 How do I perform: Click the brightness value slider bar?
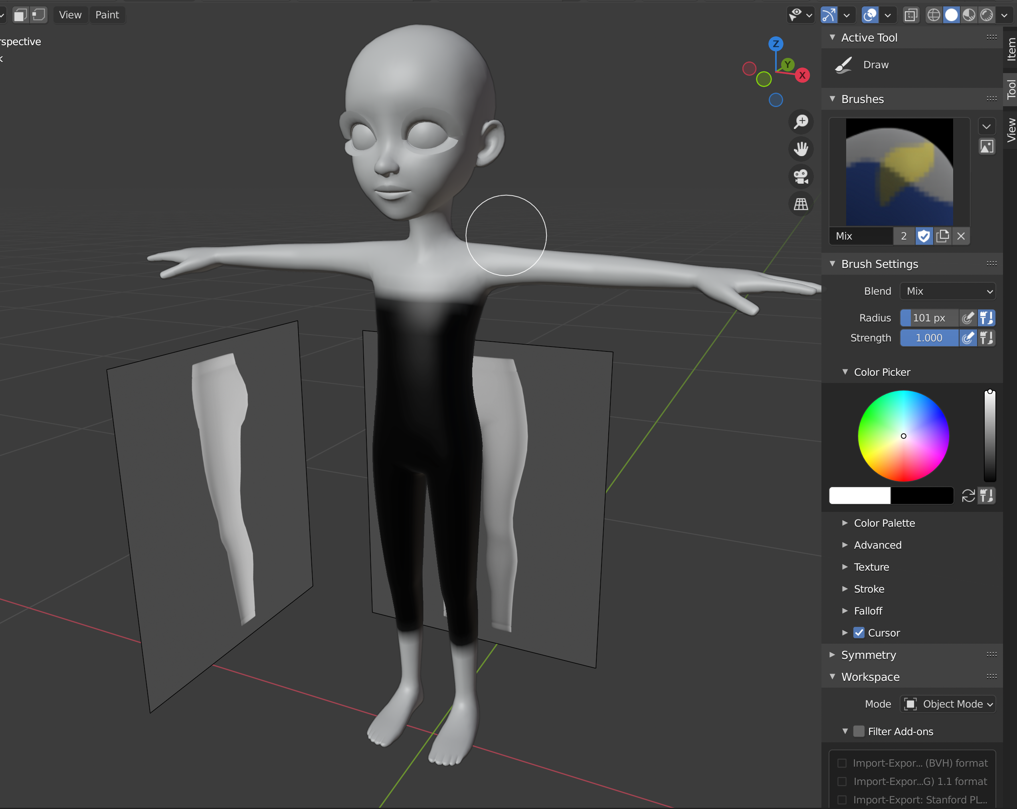pos(989,436)
